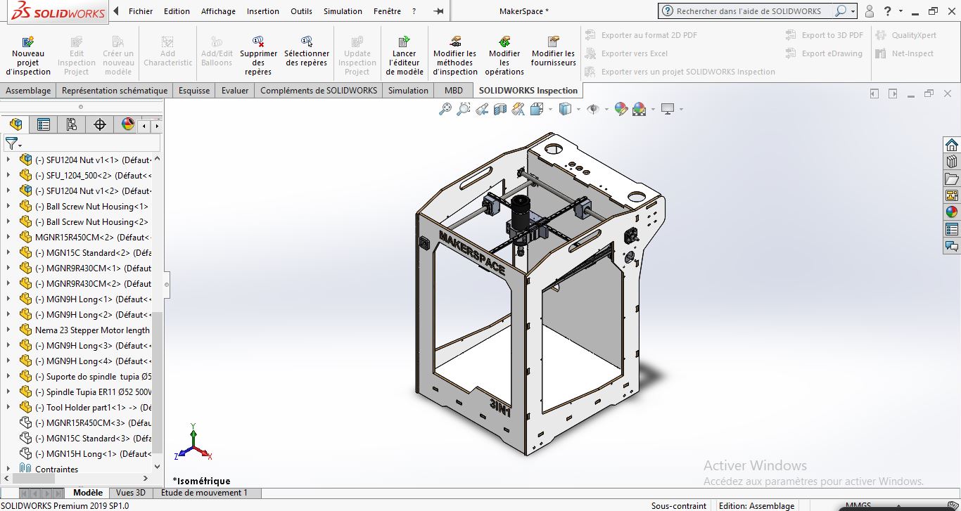The height and width of the screenshot is (511, 961).
Task: Click the tree filter funnel icon
Action: click(11, 143)
